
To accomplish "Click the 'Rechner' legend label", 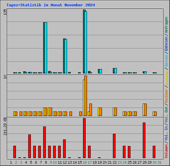I will 166,96.
